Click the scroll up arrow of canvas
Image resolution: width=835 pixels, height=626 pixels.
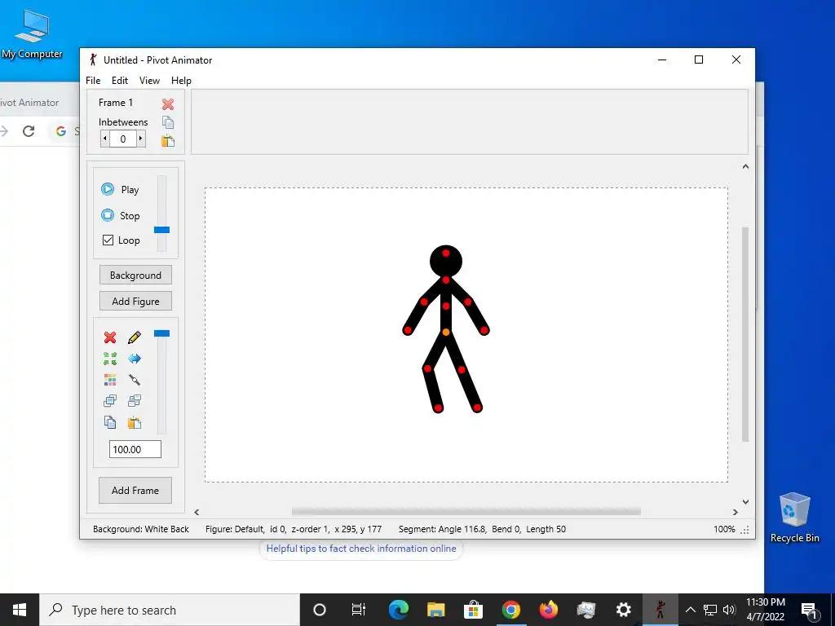(745, 166)
